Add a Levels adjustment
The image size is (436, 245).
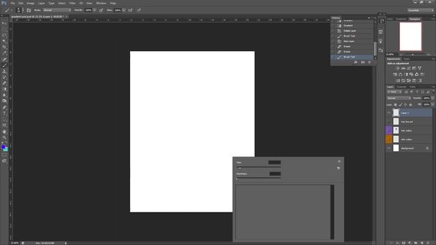pos(403,68)
